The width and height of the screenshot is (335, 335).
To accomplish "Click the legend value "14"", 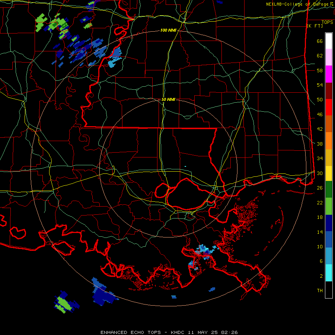I will pyautogui.click(x=320, y=232).
